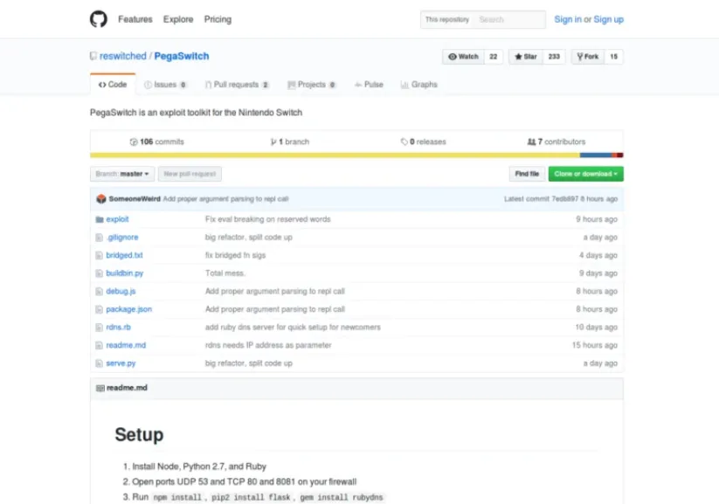The image size is (719, 504).
Task: Open the exploit folder icon
Action: [100, 219]
